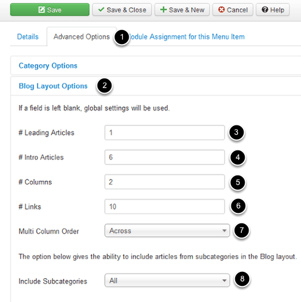Open the Multi Column Order dropdown
301x302 pixels.
pos(167,231)
